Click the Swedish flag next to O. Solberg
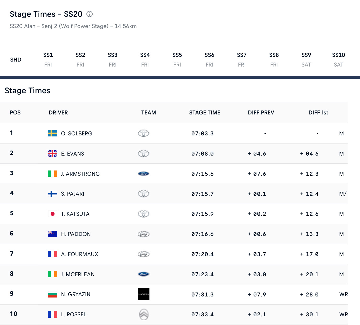360x325 pixels. coord(52,133)
